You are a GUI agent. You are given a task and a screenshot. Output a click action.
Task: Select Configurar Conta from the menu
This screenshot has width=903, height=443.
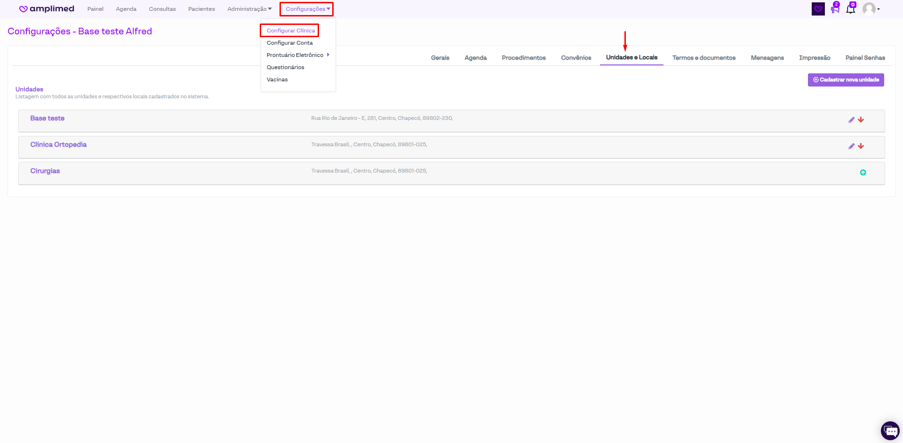point(289,43)
